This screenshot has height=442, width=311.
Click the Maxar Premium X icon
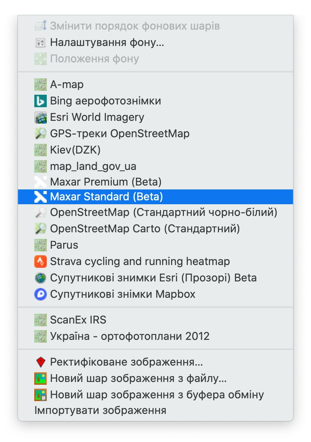pos(40,182)
